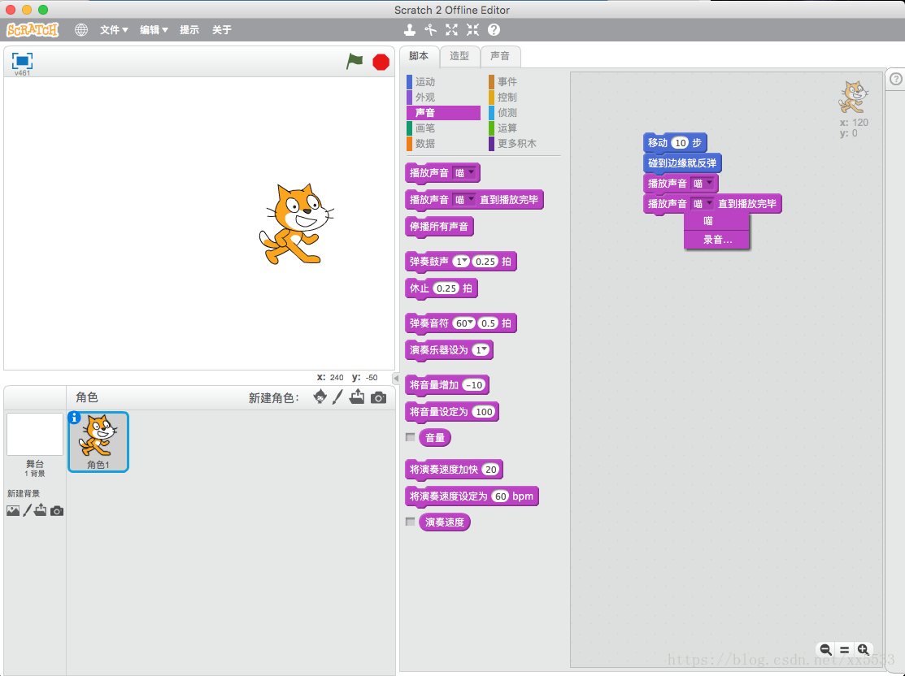Switch to the 脚本 tab
The height and width of the screenshot is (676, 905).
click(419, 56)
